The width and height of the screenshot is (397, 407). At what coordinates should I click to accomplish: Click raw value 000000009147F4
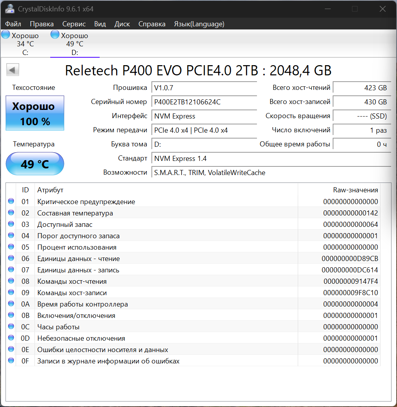[x=351, y=281]
